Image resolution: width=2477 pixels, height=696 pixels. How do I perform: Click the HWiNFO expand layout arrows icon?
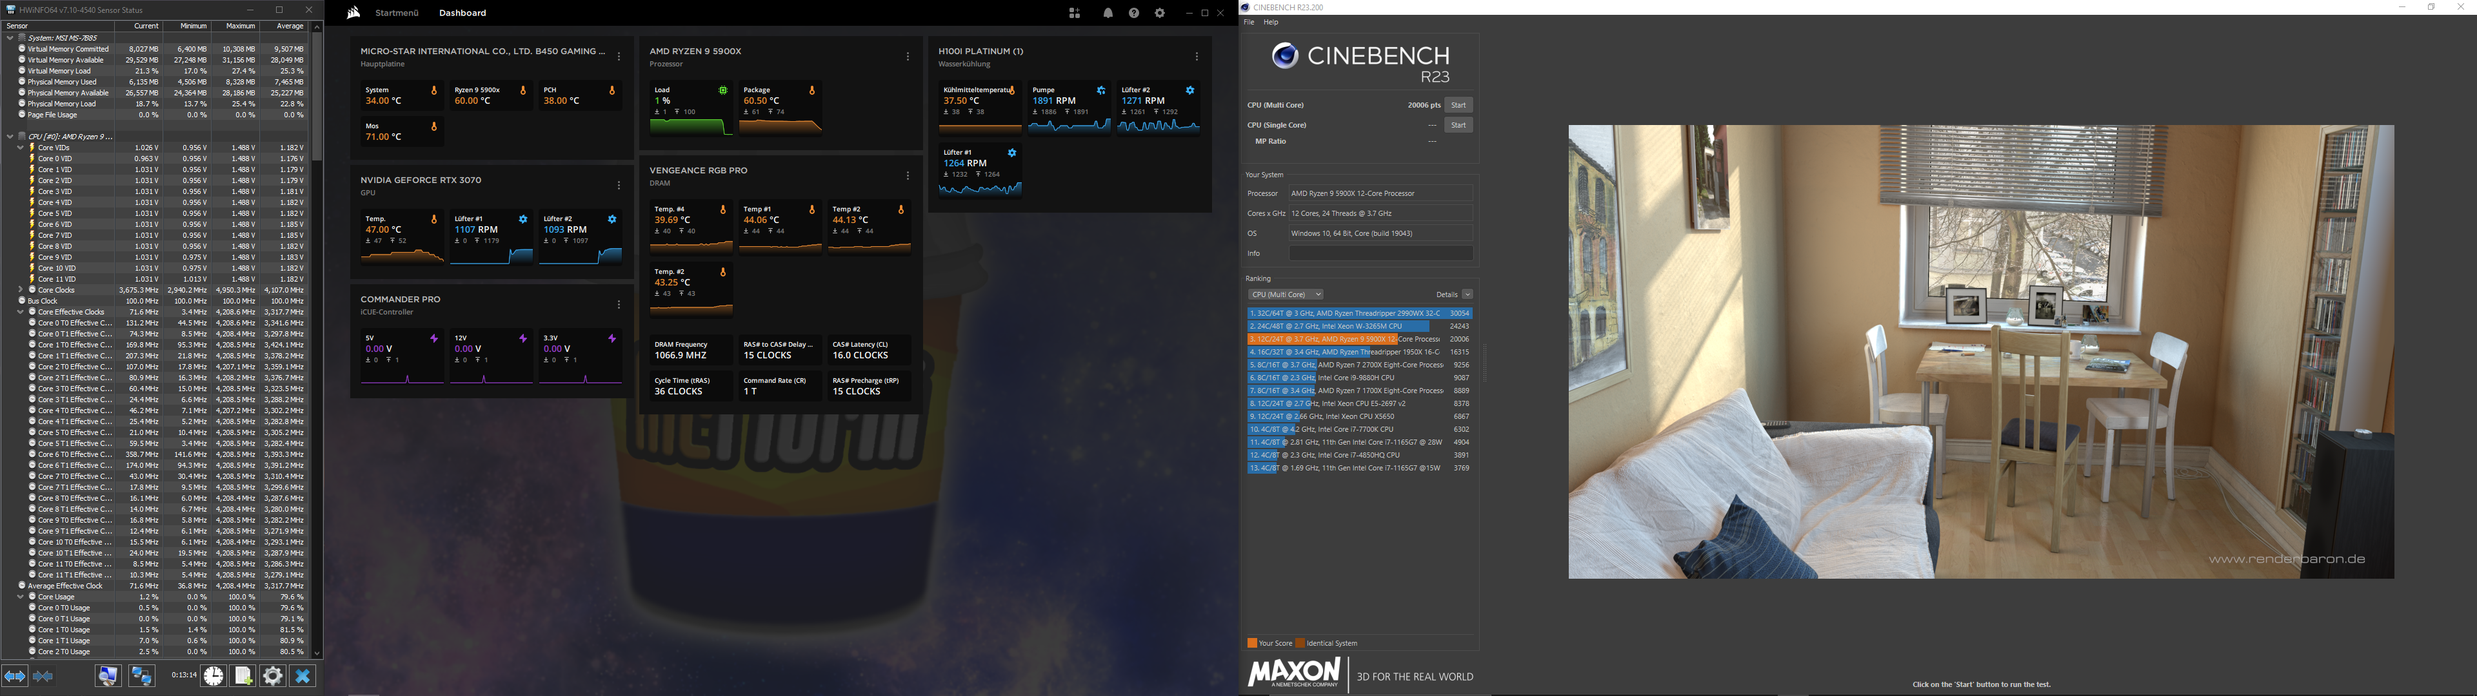pos(14,676)
